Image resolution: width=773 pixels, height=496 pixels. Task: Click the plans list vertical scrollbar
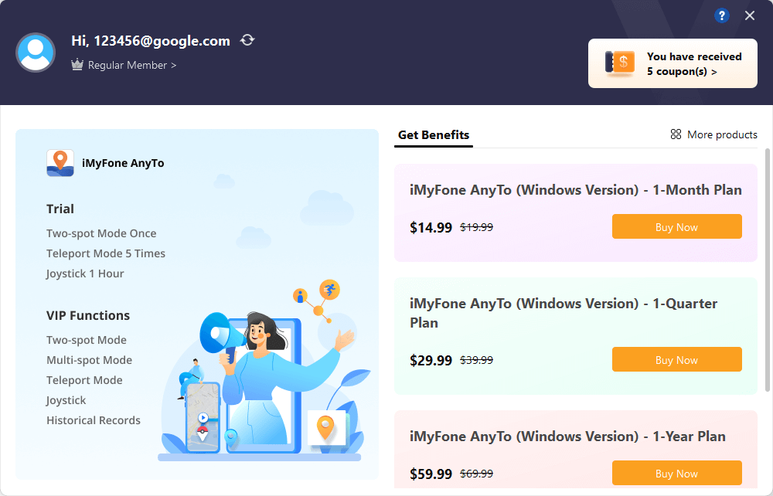coord(767,270)
